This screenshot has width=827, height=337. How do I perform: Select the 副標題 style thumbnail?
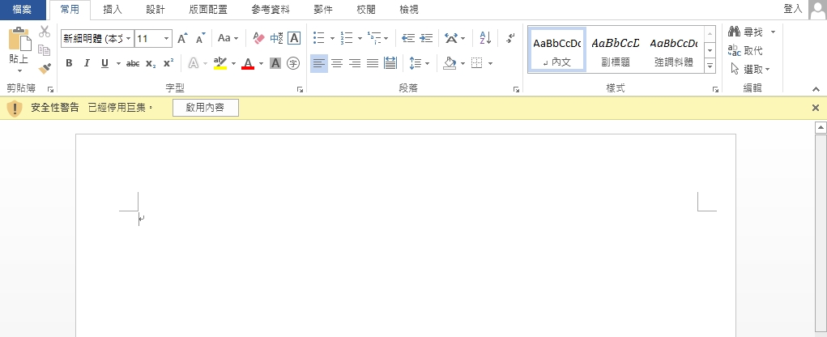pos(615,49)
